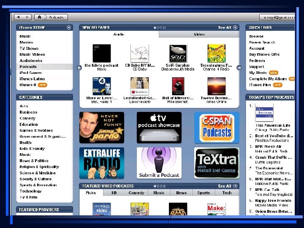The width and height of the screenshot is (304, 228).
Task: Open Hall of Mirrors podcast artwork
Action: [x=178, y=86]
